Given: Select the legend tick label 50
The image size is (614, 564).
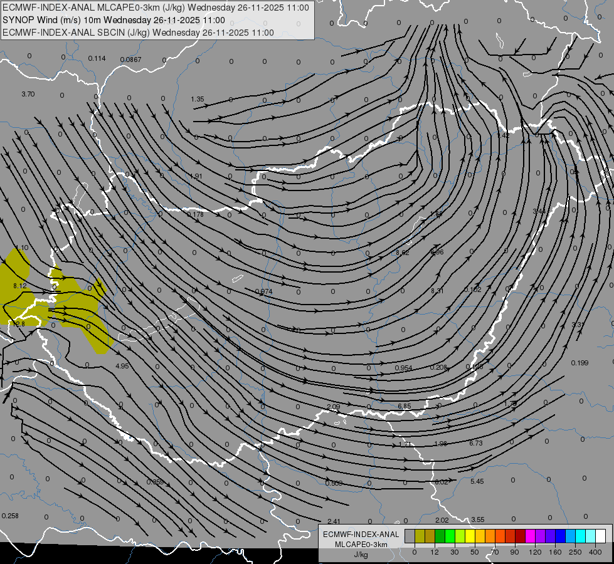Looking at the screenshot, I should point(475,552).
